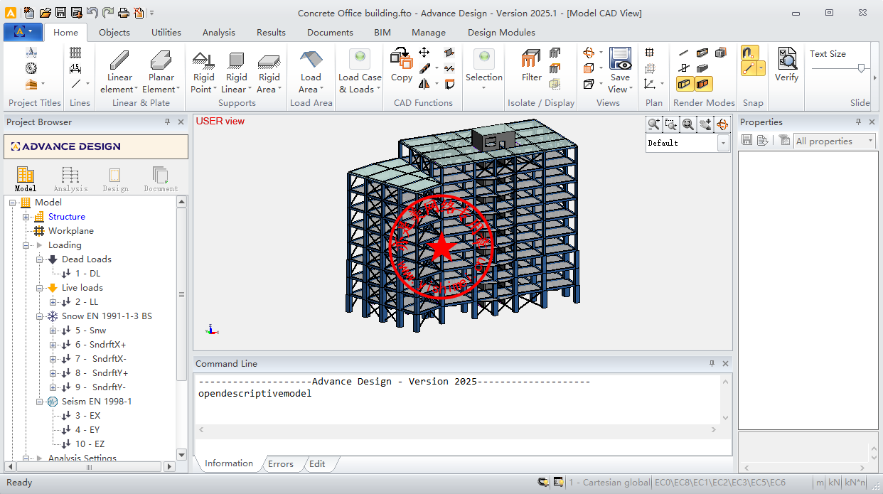Click the Move cross-arrows tool in CAD Functions
This screenshot has height=494, width=883.
click(x=424, y=52)
